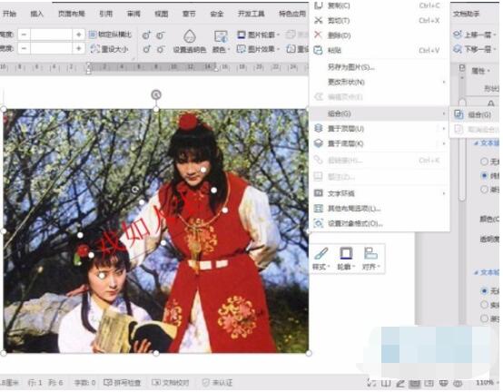
Task: Expand the Change Shape submenu arrow
Action: tap(444, 82)
